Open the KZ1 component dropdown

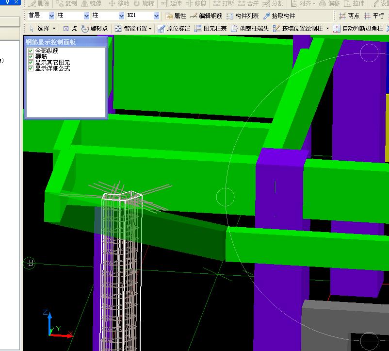coord(156,16)
